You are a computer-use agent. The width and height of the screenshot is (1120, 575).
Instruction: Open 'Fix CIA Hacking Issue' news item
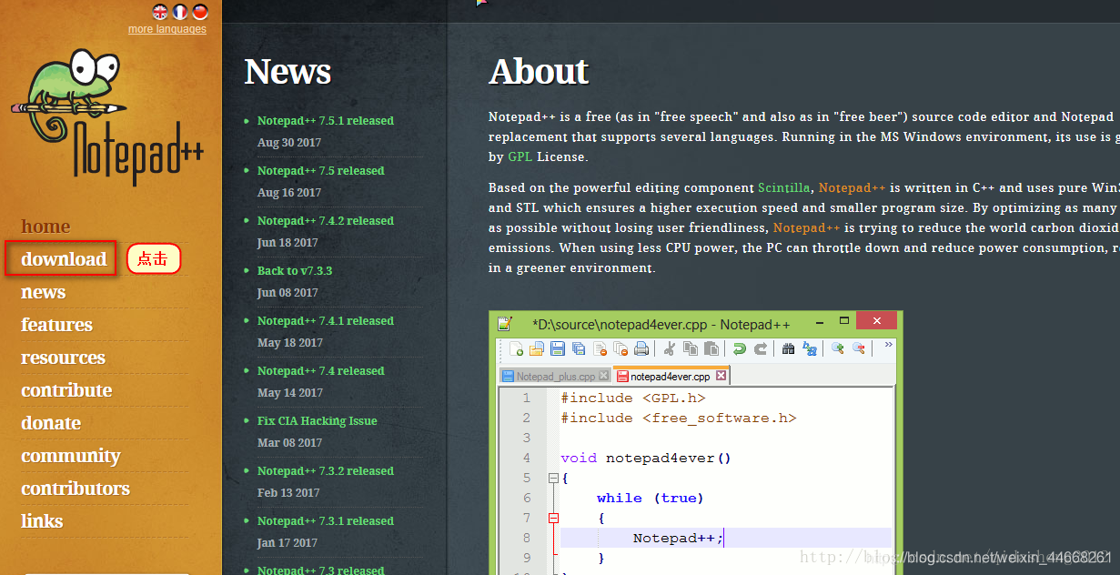[317, 421]
